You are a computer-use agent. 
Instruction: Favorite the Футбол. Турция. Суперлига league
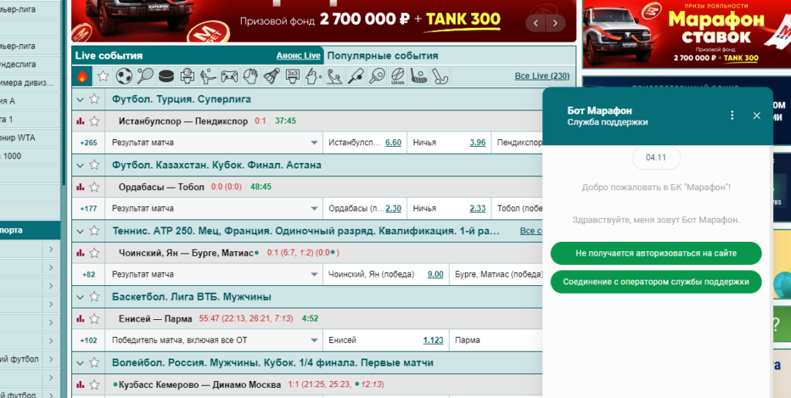(x=94, y=99)
